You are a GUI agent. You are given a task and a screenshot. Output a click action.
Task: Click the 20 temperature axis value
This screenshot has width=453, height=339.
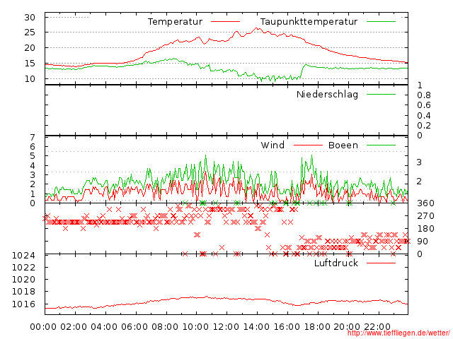[30, 48]
